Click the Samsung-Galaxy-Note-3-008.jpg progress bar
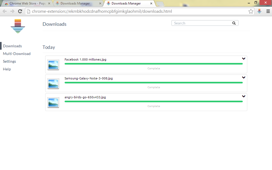The image size is (272, 170). [x=153, y=83]
